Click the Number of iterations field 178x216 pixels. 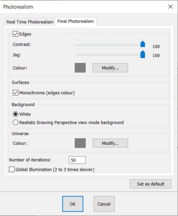(77, 160)
